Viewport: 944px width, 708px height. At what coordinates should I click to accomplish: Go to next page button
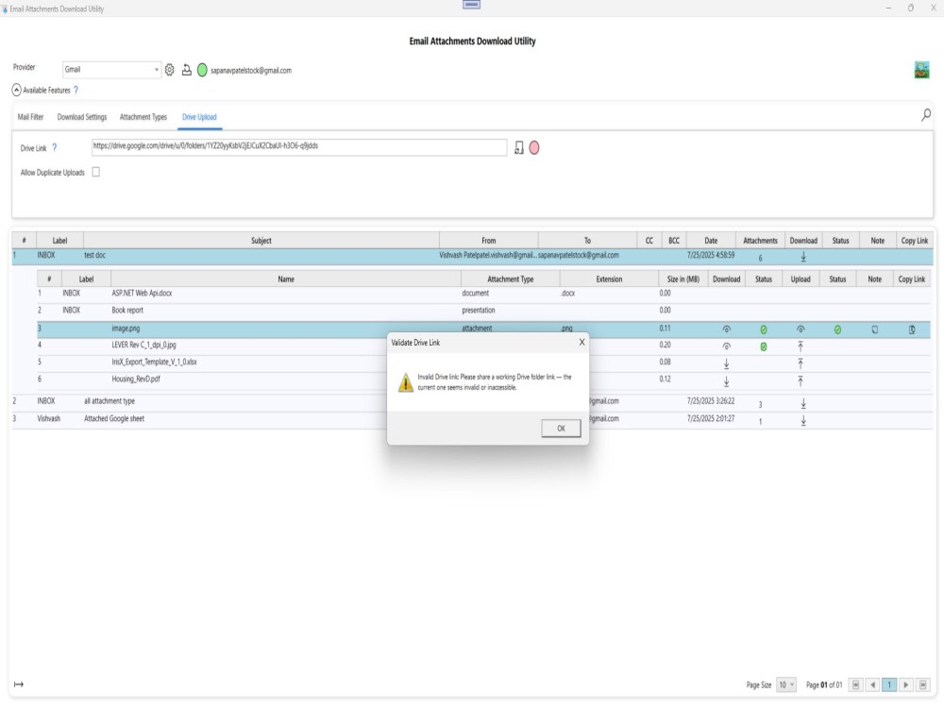906,684
